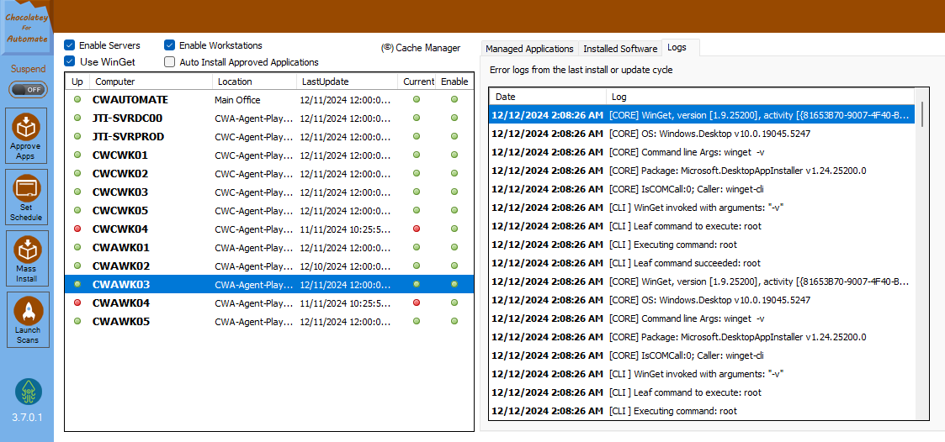Click the highlighted CWAWK03 row
Viewport: 945px width, 442px height.
click(x=268, y=284)
